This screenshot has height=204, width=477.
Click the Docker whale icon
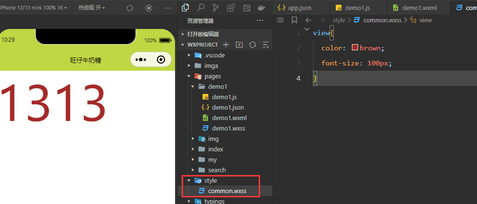pos(261,8)
